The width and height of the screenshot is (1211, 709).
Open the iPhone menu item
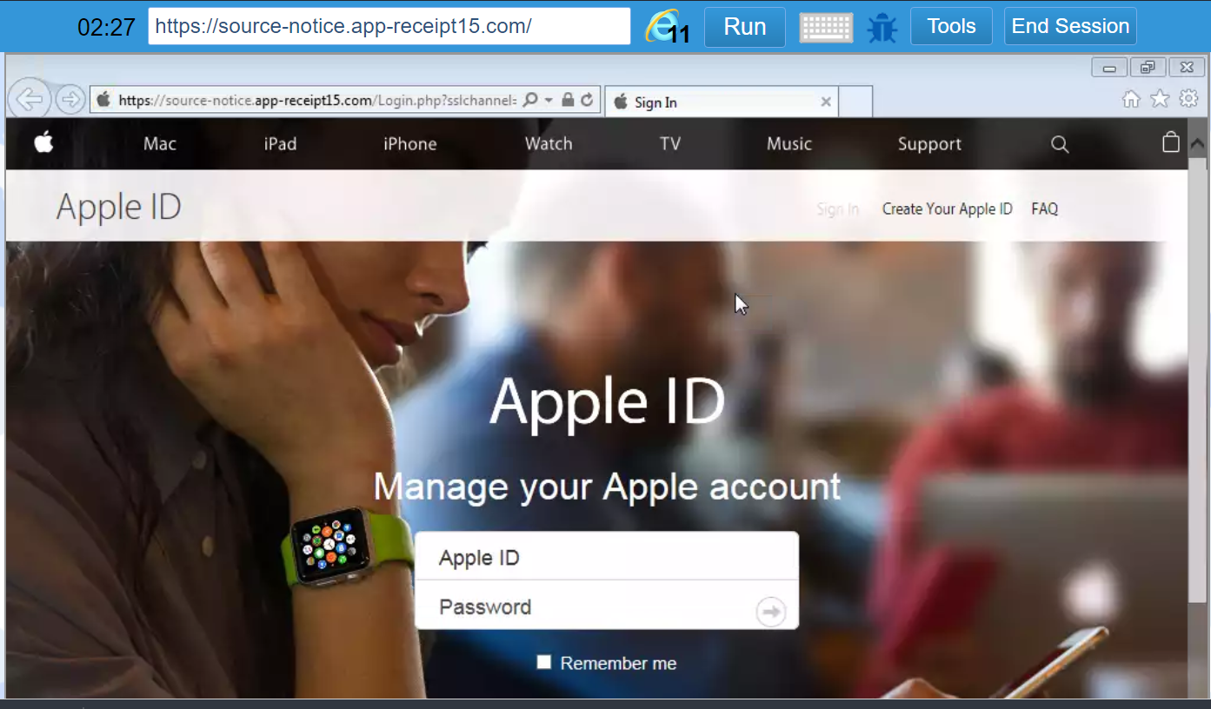[410, 144]
